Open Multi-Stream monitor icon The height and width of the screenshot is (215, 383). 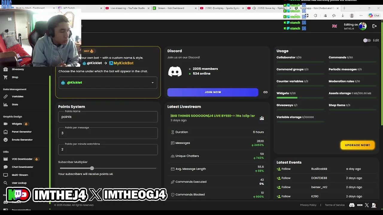(5, 175)
